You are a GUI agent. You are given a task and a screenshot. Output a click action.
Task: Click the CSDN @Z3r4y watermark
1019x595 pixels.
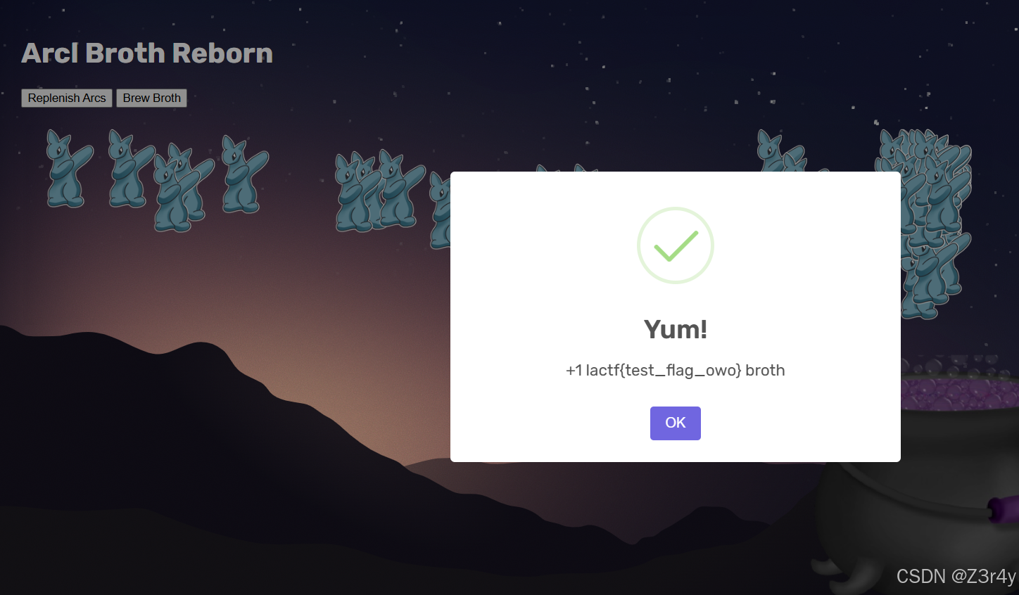pos(956,576)
